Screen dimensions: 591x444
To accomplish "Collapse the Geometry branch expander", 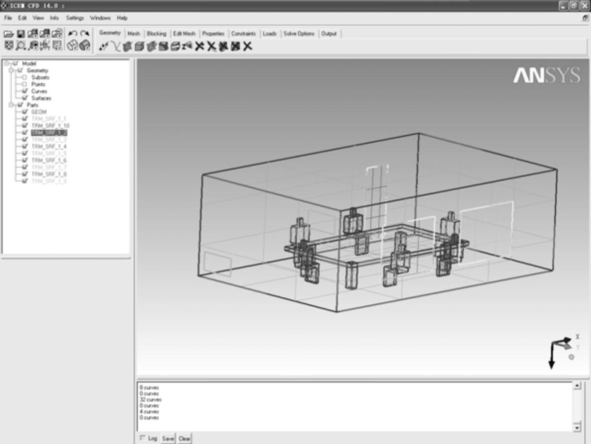I will point(11,70).
